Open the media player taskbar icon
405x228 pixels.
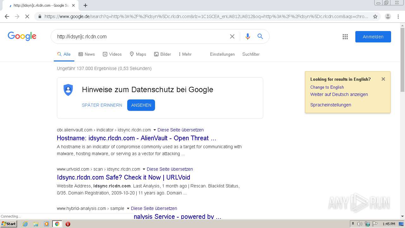click(x=46, y=224)
